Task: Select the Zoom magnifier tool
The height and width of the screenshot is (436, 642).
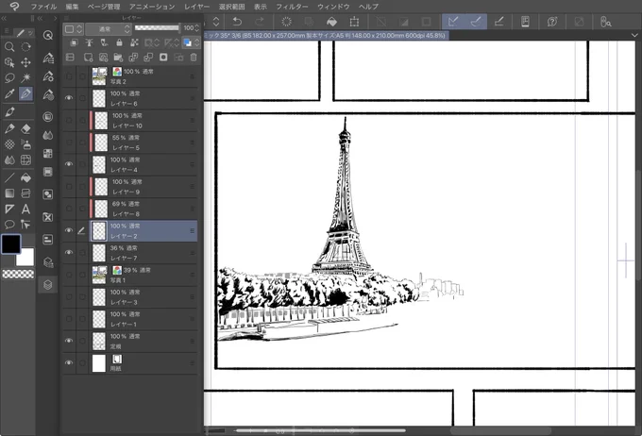Action: tap(9, 46)
